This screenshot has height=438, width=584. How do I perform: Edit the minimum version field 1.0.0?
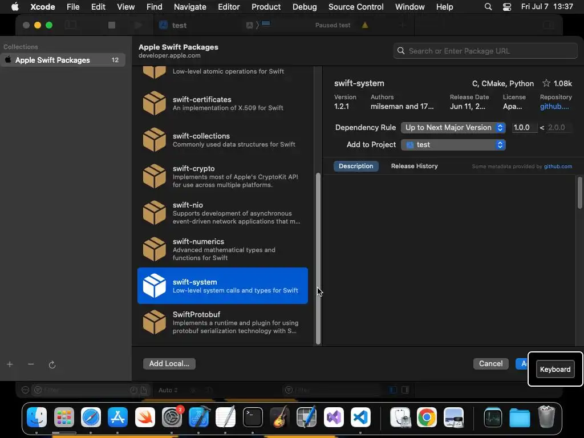coord(524,127)
